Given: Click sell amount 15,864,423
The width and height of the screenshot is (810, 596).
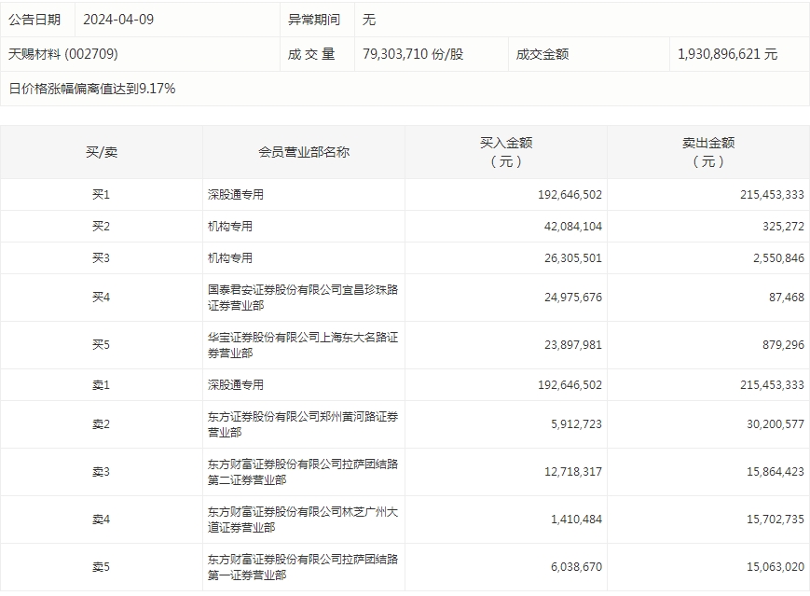Looking at the screenshot, I should [x=776, y=472].
